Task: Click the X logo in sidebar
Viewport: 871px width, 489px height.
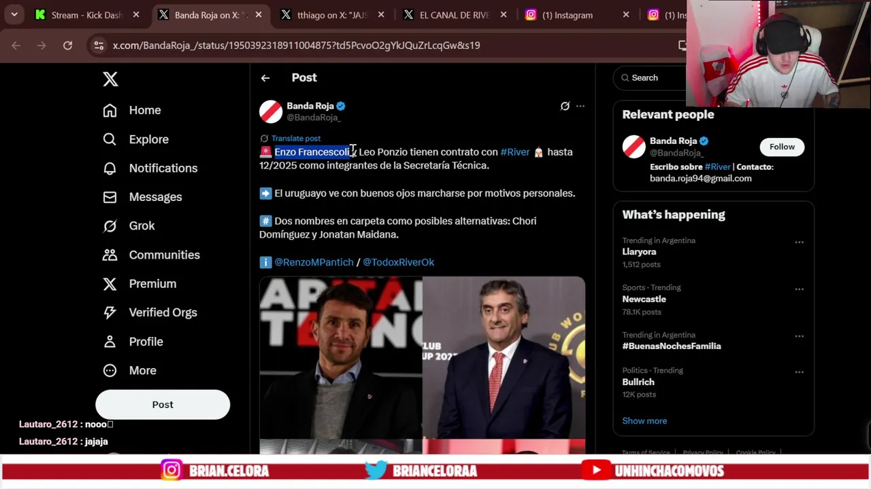Action: pyautogui.click(x=110, y=79)
